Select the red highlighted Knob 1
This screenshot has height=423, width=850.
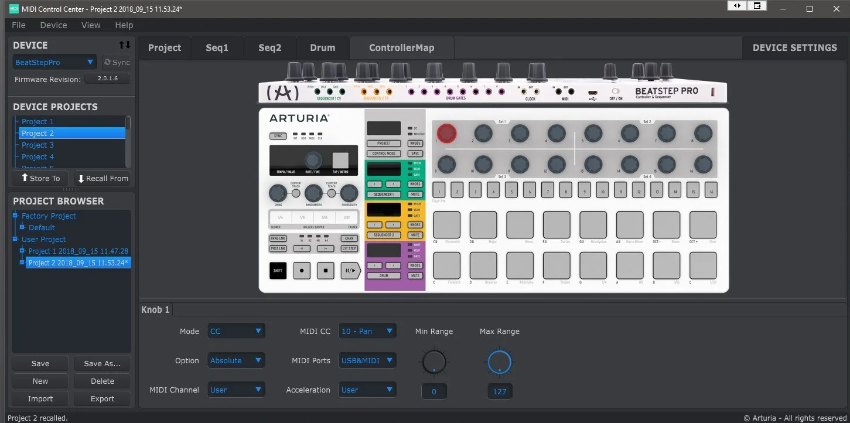click(x=446, y=134)
